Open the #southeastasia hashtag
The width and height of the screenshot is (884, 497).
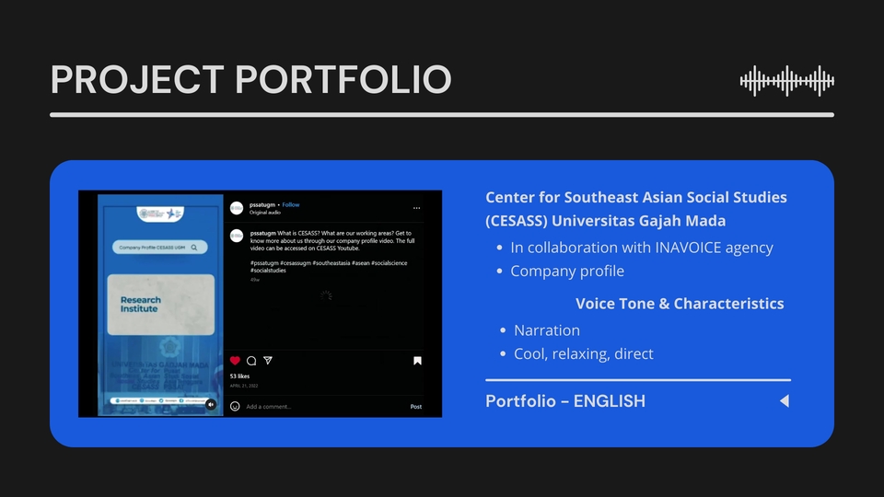click(331, 263)
